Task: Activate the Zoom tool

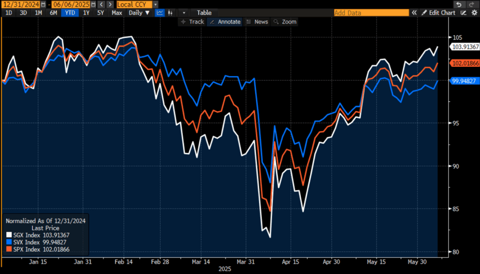Action: [285, 22]
